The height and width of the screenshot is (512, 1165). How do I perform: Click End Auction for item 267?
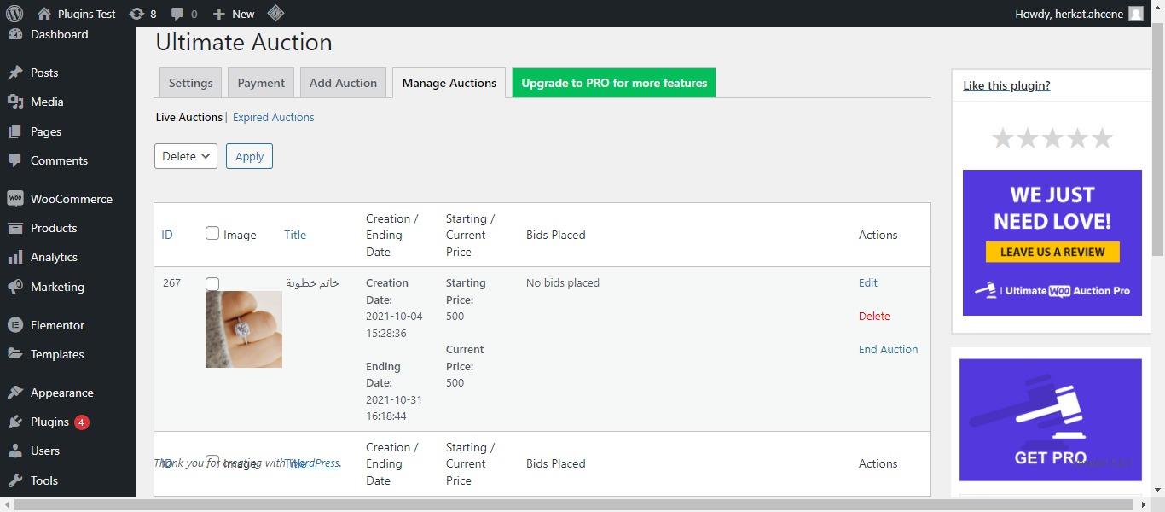[x=888, y=349]
